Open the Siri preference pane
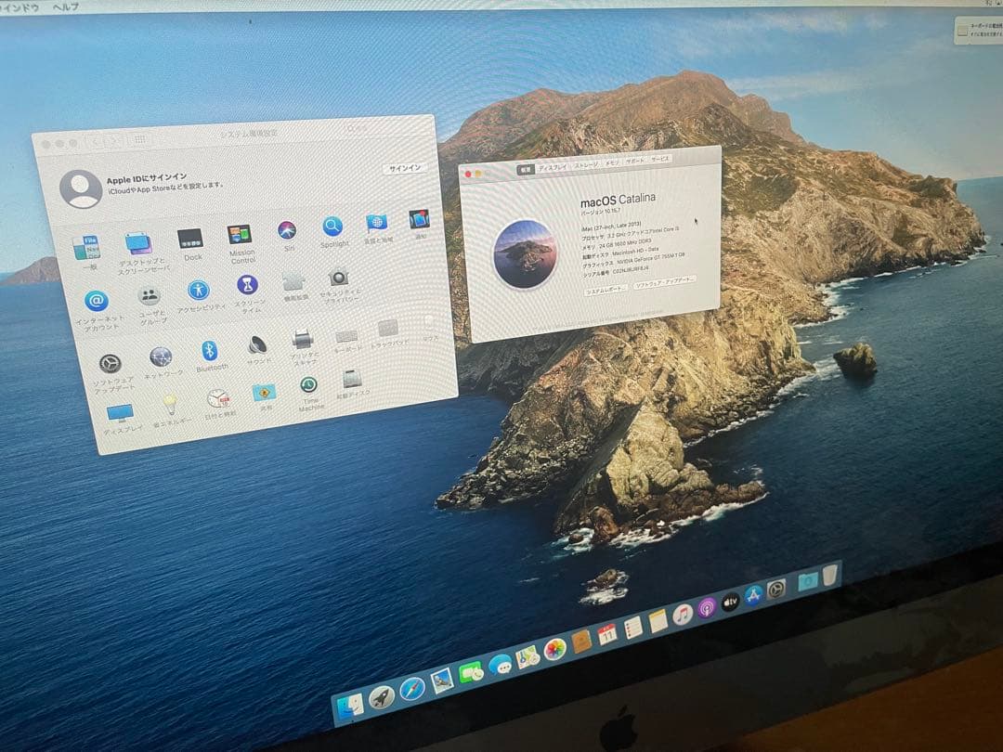 (287, 228)
